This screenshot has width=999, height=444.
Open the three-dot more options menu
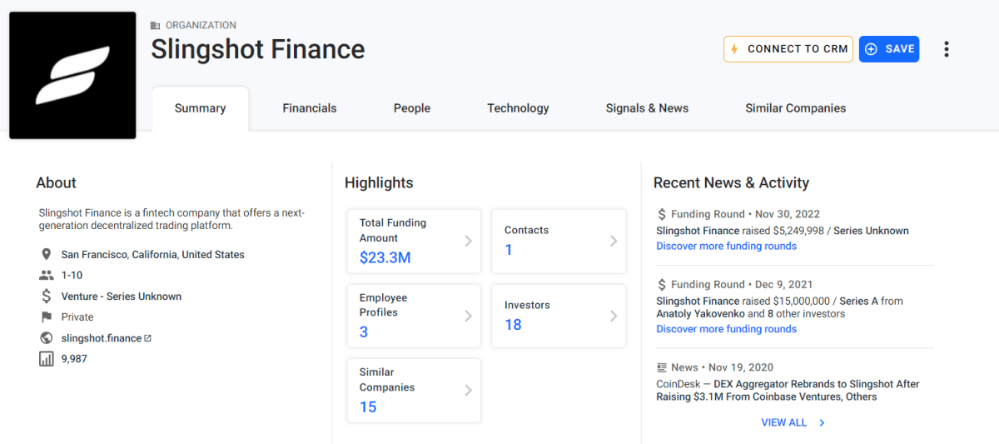click(946, 49)
